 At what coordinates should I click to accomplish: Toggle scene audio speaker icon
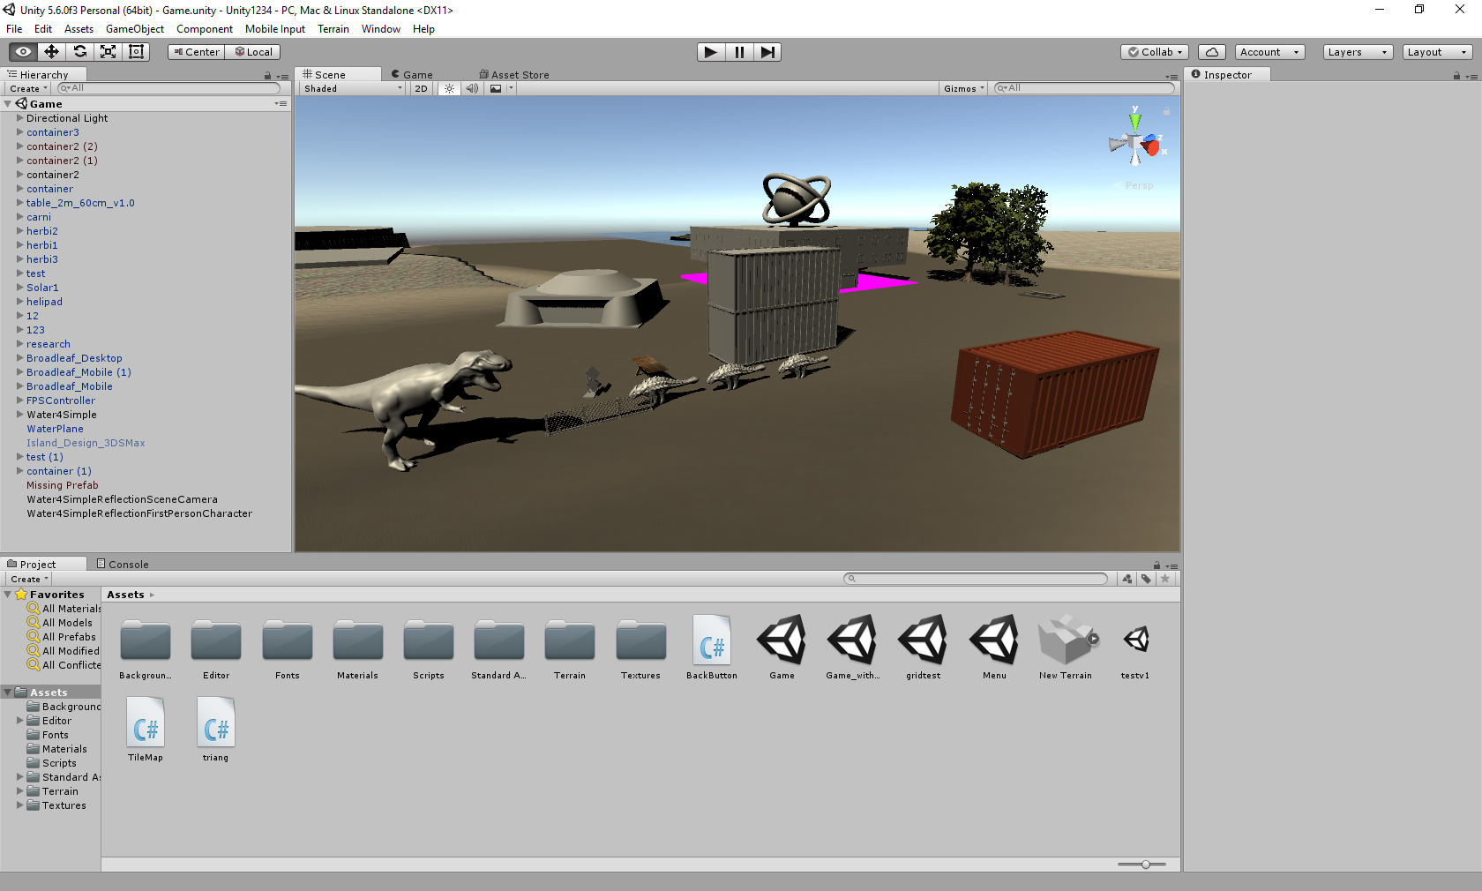[472, 88]
